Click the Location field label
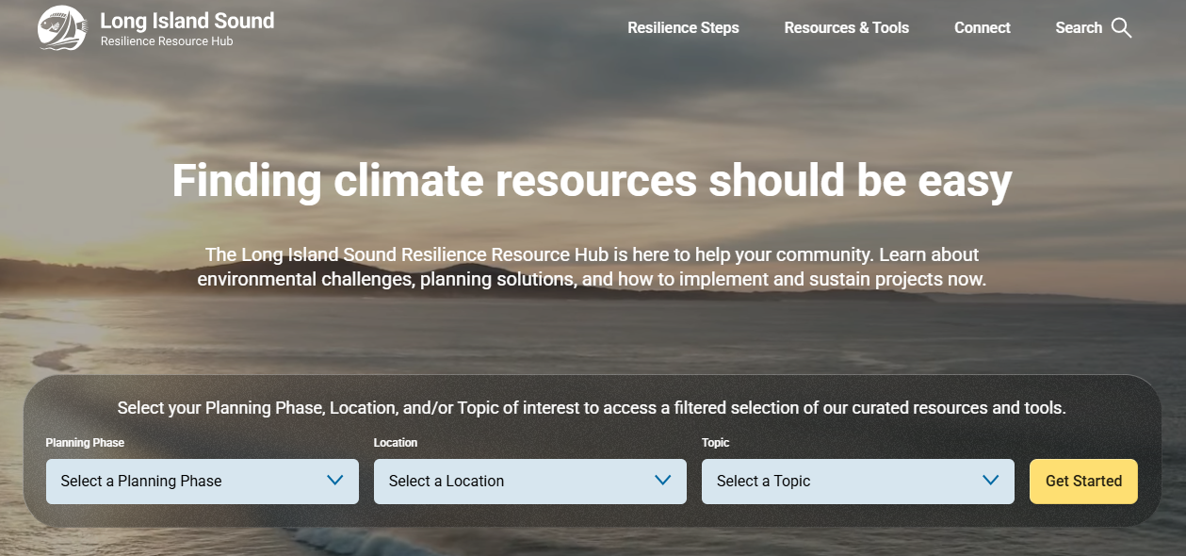This screenshot has height=556, width=1186. pyautogui.click(x=396, y=442)
